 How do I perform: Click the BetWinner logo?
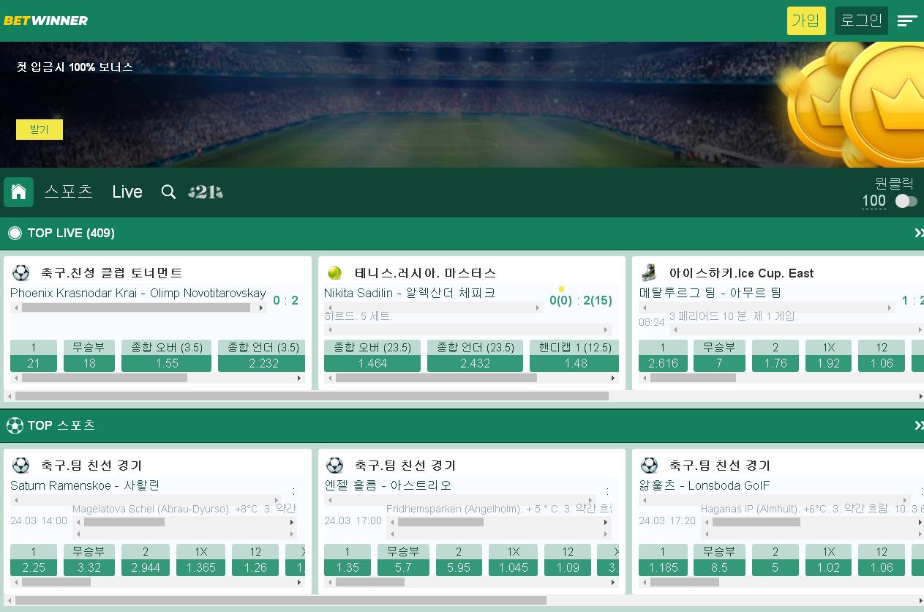click(45, 20)
